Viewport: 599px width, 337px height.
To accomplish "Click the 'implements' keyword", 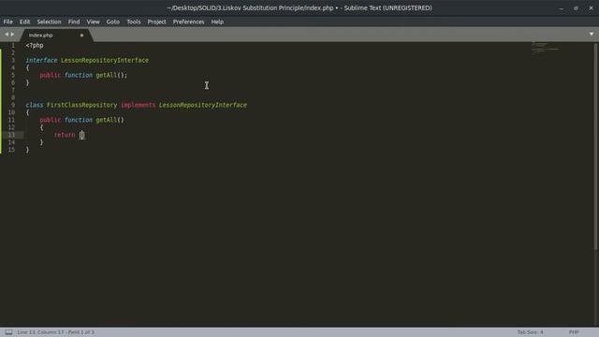I will (x=138, y=105).
